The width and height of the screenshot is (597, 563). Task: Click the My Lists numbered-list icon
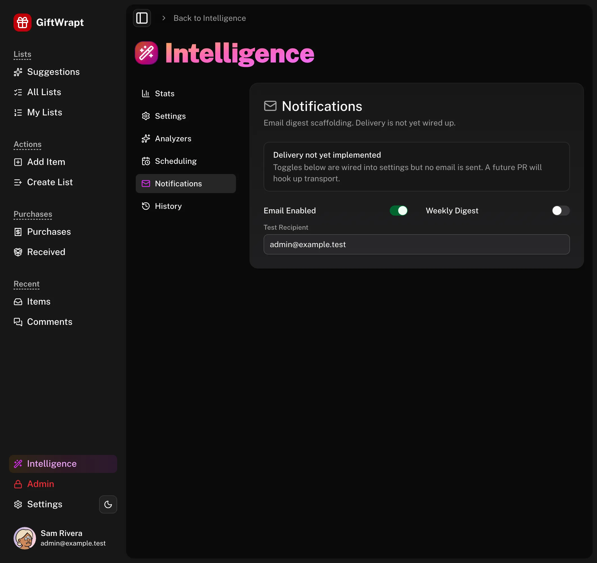pyautogui.click(x=18, y=112)
